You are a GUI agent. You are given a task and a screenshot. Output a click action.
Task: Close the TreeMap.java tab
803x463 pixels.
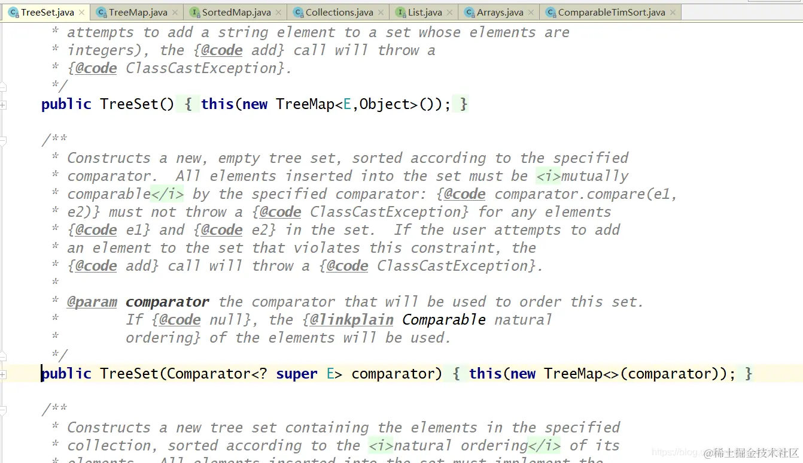pos(176,13)
